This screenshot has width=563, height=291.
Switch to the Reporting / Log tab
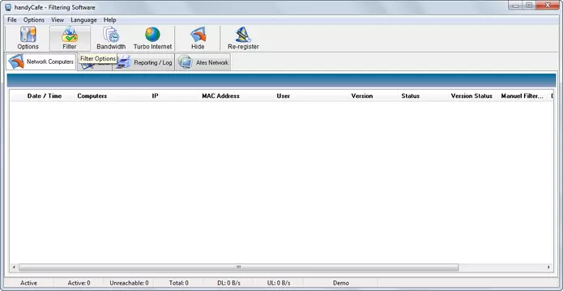[143, 62]
